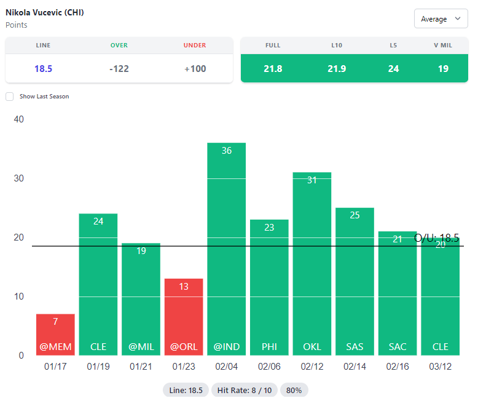The image size is (478, 398).
Task: Click the red @ORL bar showing 13
Action: 184,317
